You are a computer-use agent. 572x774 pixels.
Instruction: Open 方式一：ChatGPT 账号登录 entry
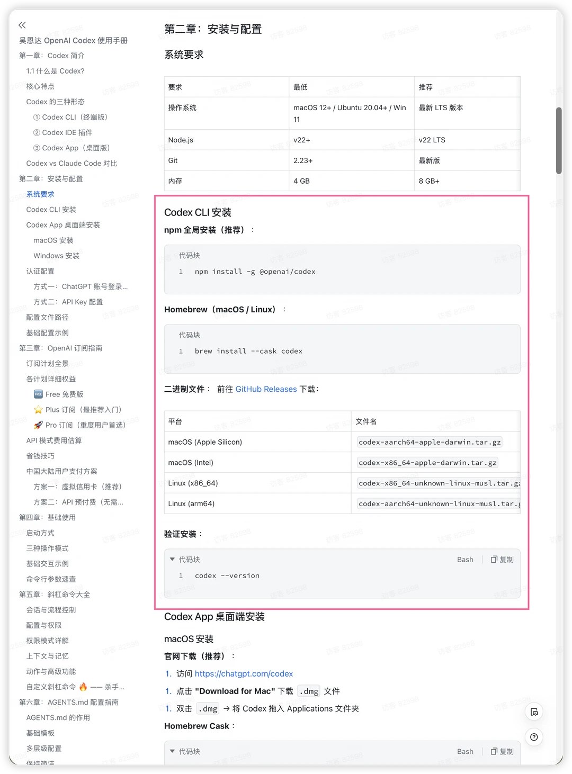click(81, 286)
